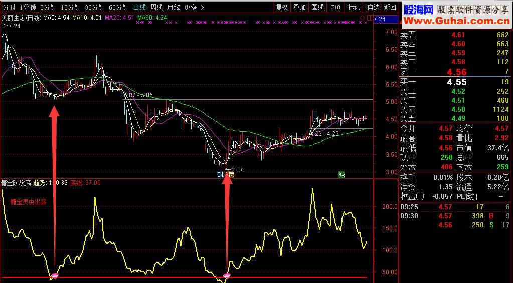Select the 09:30 tick trade row
The width and height of the screenshot is (513, 283).
(455, 216)
